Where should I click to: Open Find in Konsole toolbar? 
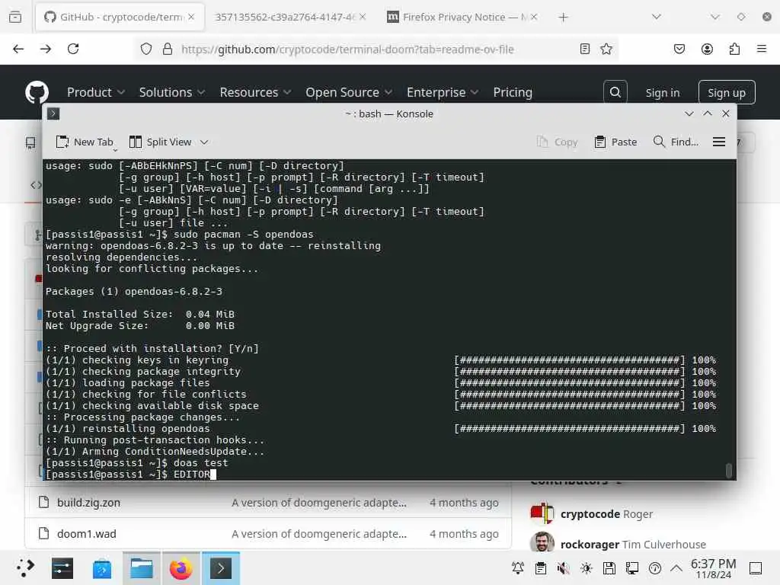tap(676, 142)
